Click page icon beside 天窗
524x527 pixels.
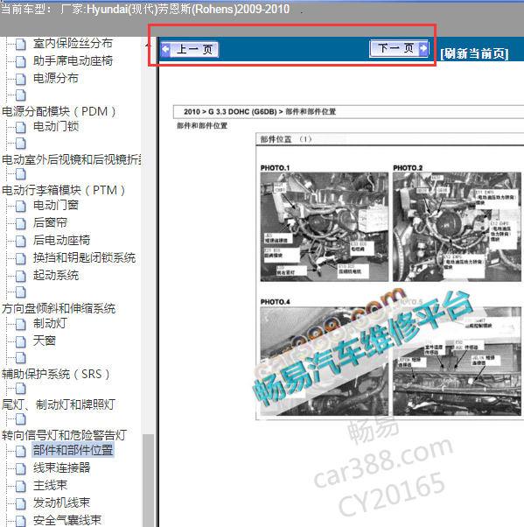coord(21,341)
